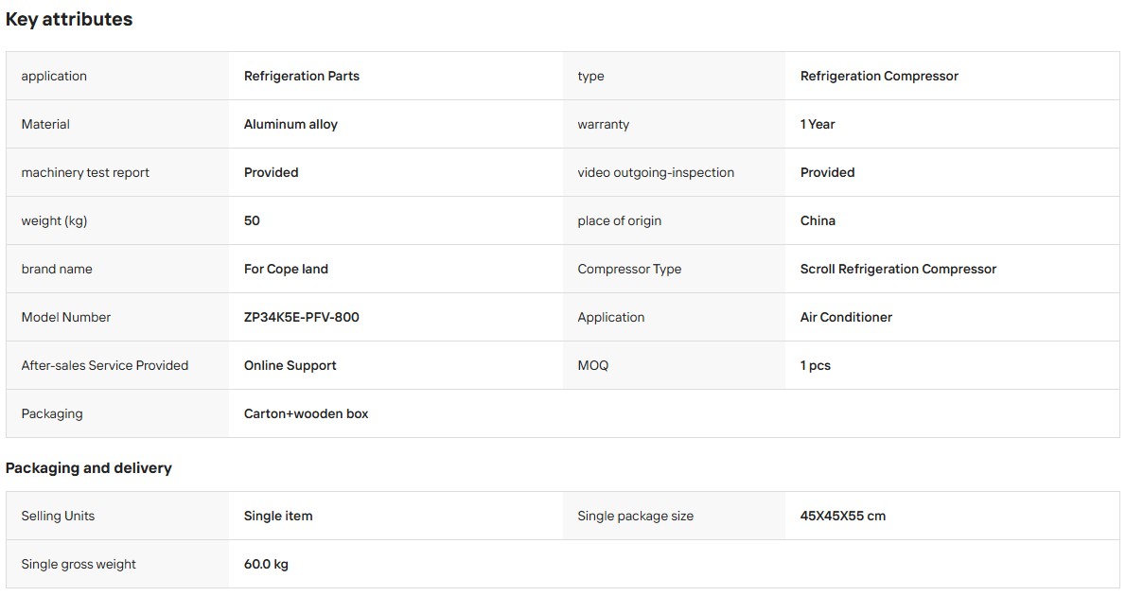1126x596 pixels.
Task: Click the 45X45X55 cm package size
Action: point(842,516)
